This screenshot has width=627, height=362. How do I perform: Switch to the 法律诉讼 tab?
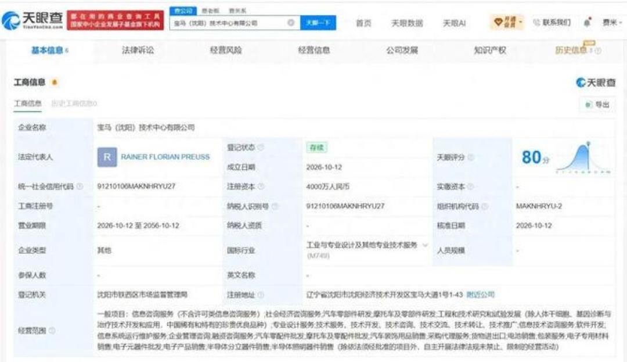[138, 51]
